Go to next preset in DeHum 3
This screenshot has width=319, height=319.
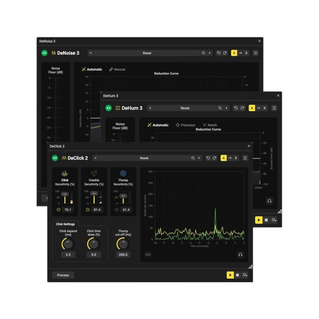click(226, 108)
